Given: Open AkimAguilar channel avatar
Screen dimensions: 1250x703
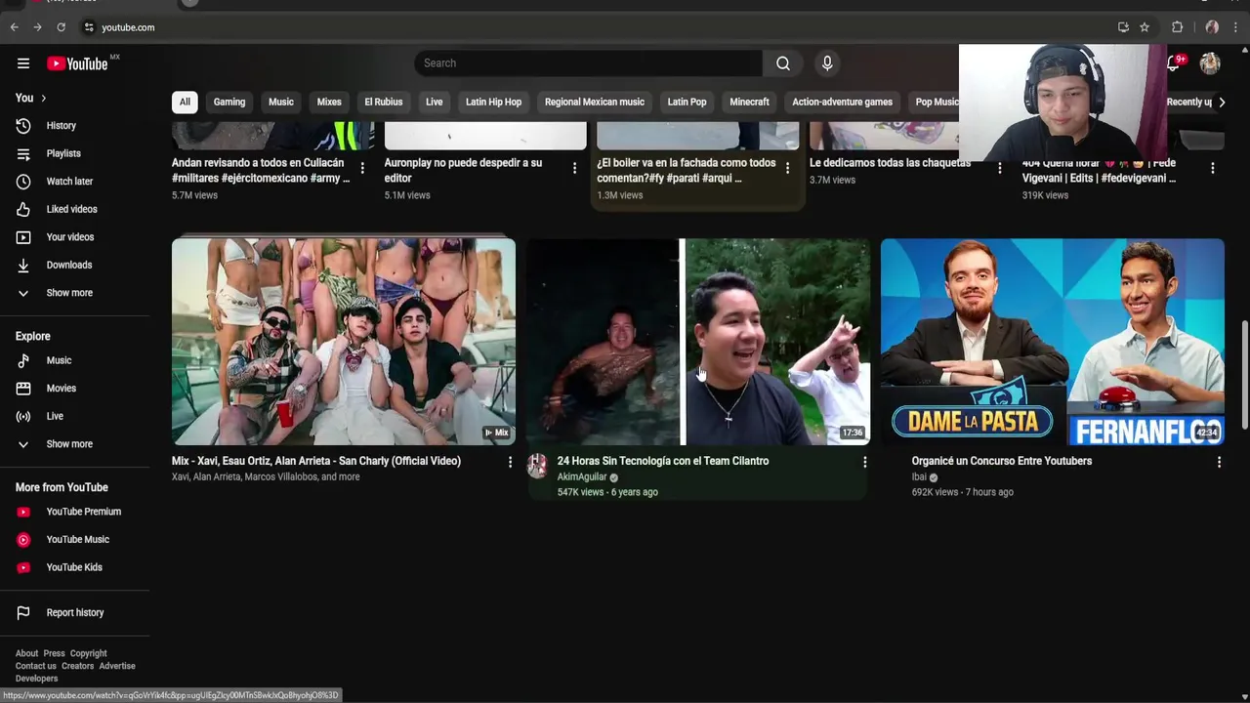Looking at the screenshot, I should pos(537,466).
